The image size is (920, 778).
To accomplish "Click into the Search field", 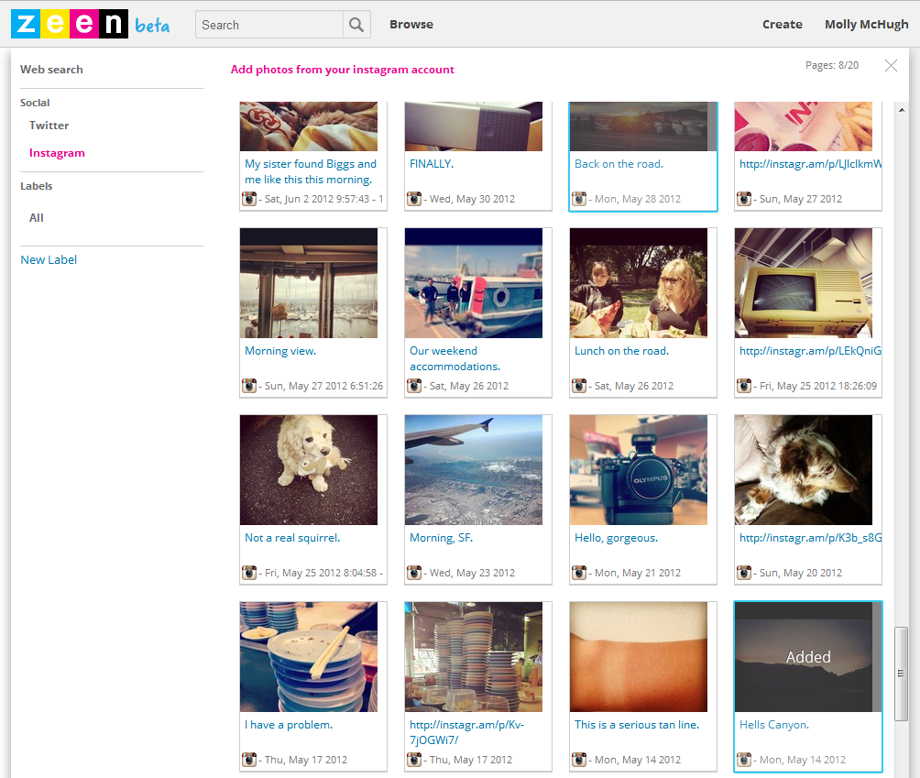I will [x=269, y=25].
